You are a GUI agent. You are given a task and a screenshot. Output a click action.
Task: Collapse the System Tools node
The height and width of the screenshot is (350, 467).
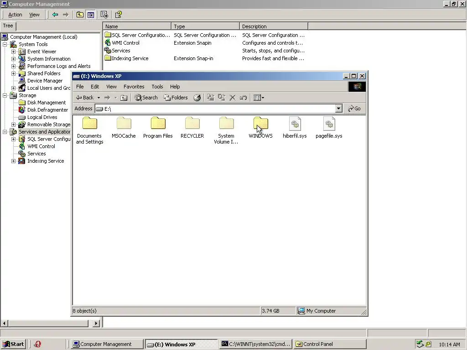tap(5, 44)
